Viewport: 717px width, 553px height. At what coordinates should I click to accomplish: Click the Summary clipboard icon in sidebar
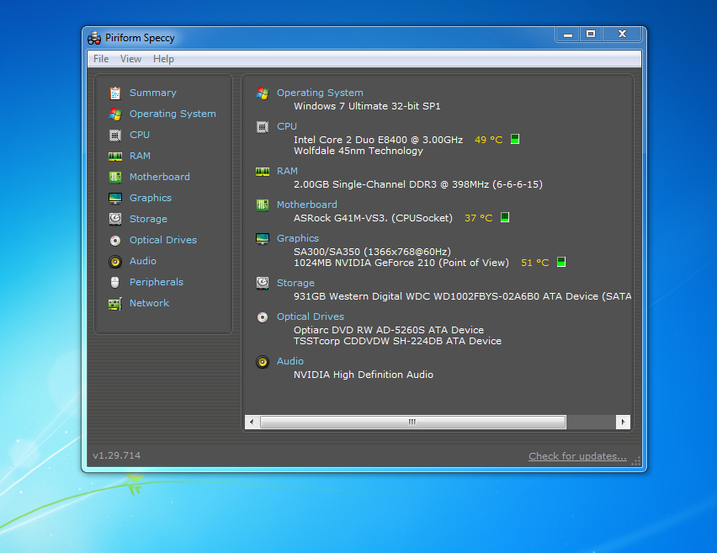[x=115, y=93]
